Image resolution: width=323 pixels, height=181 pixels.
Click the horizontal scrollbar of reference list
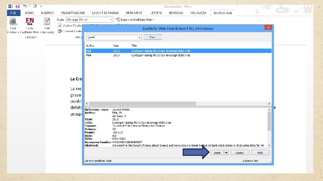(178, 104)
